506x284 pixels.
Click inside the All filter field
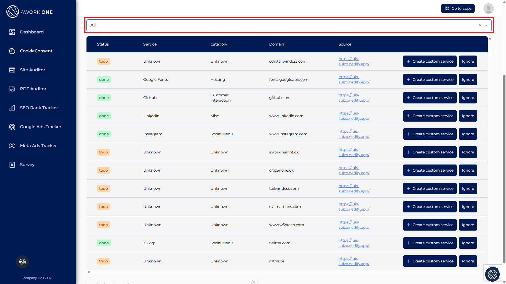[x=264, y=25]
